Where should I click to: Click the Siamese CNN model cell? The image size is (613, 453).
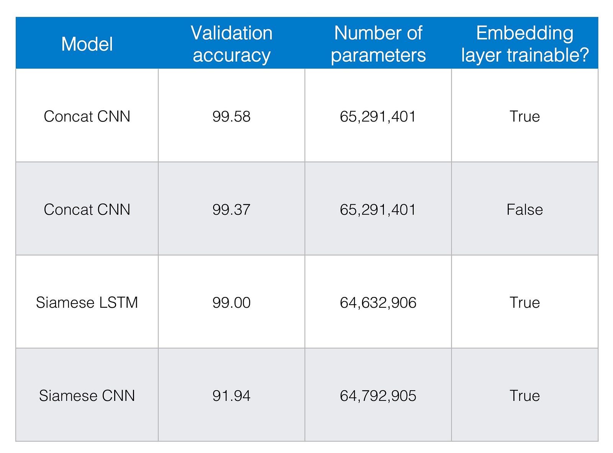87,396
